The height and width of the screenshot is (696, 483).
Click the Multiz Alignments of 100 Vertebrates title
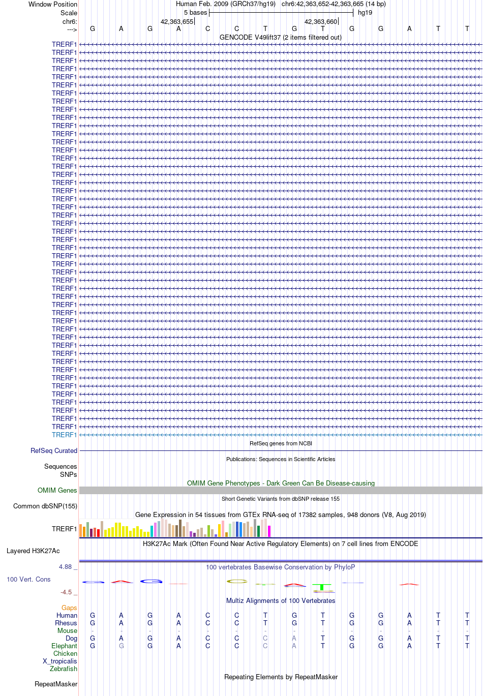(x=281, y=600)
